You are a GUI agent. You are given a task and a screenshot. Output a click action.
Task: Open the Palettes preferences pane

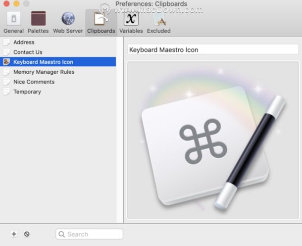[x=38, y=23]
